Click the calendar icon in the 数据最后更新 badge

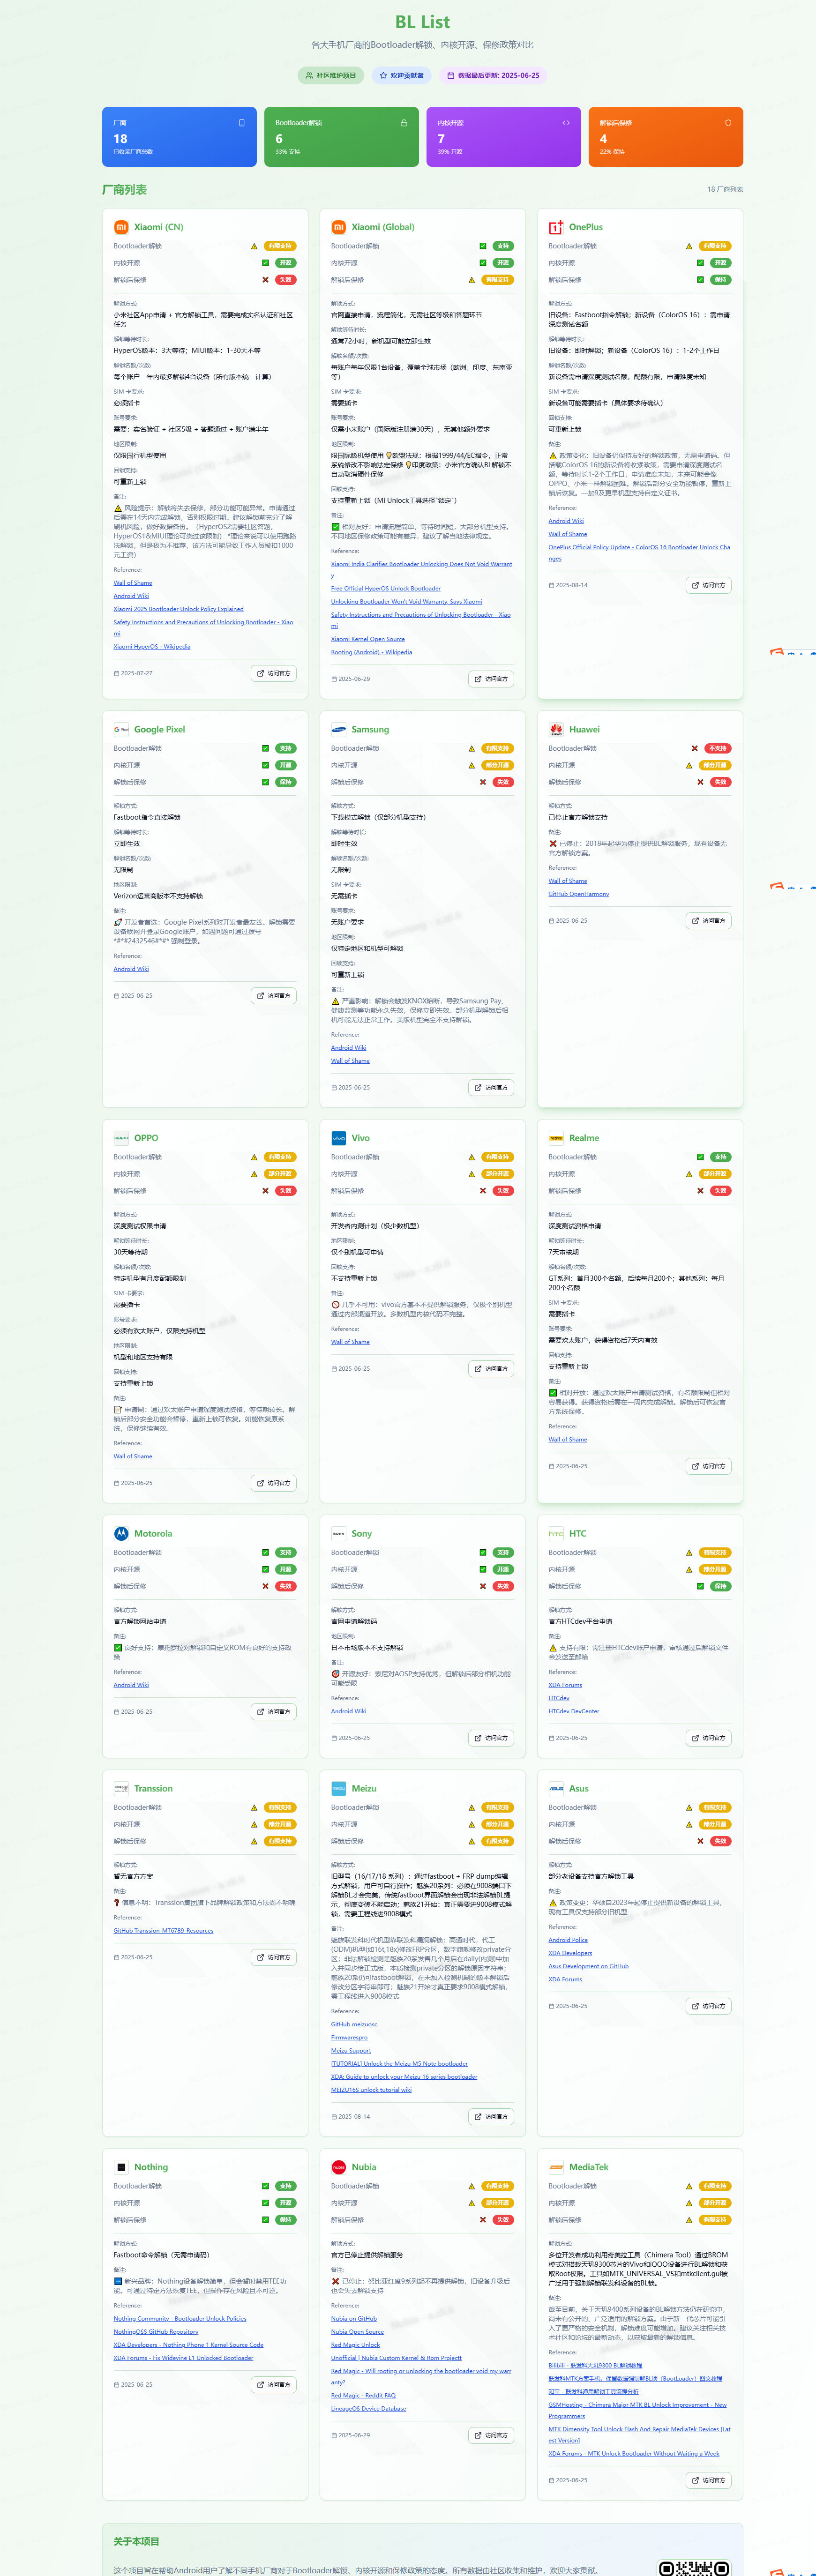[451, 75]
